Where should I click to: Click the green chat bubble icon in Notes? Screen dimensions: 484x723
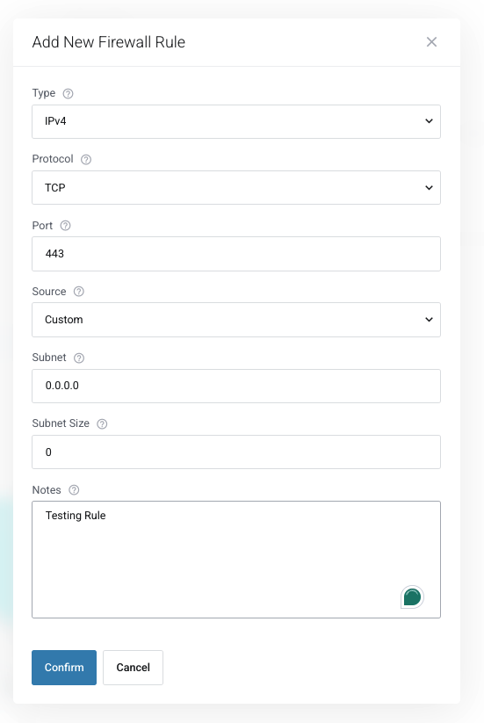click(412, 597)
